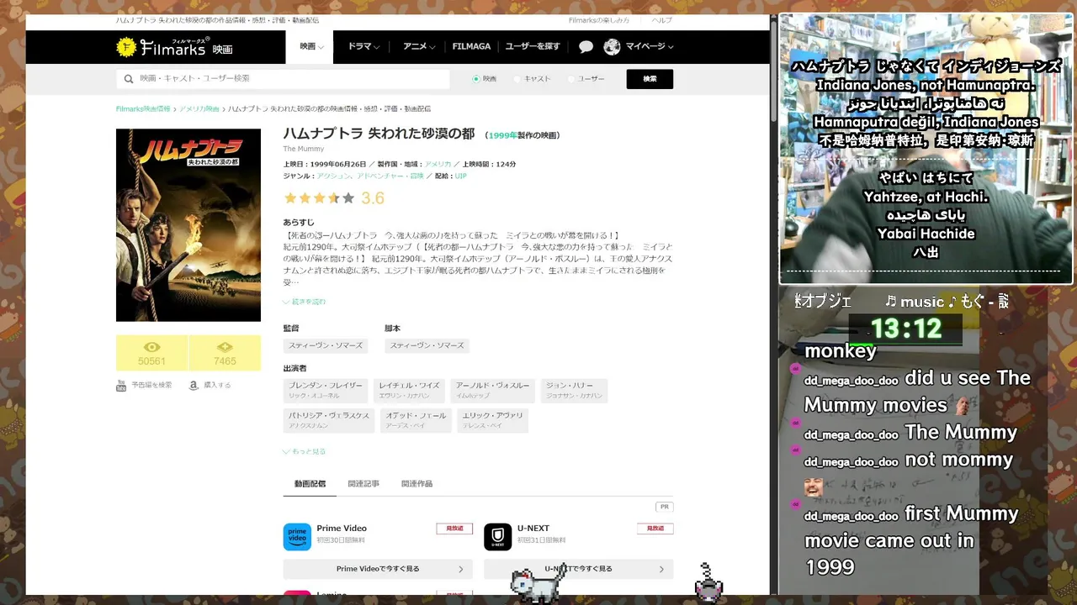Select the ユーザー search radio button
Screen dimensions: 1077x605
click(570, 79)
